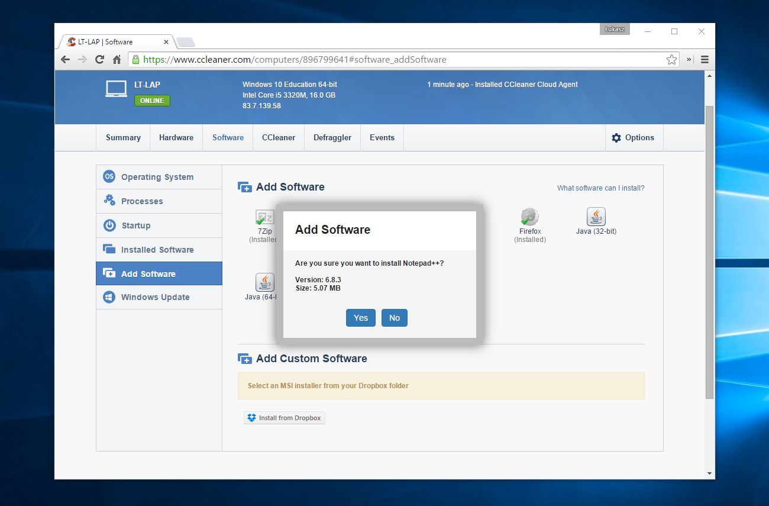Screen dimensions: 769x506
Task: Click the icon beside Add Custom Software
Action: 244,359
